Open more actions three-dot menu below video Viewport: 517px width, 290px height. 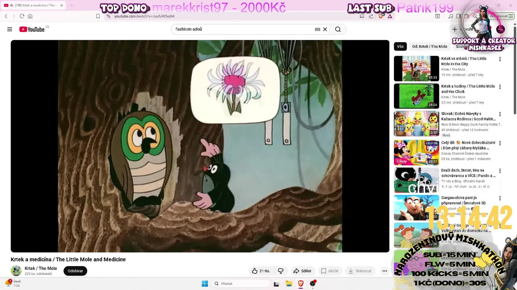385,271
